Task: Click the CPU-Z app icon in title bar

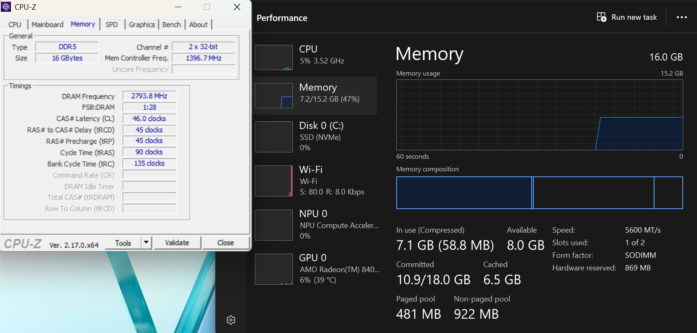Action: coord(6,7)
